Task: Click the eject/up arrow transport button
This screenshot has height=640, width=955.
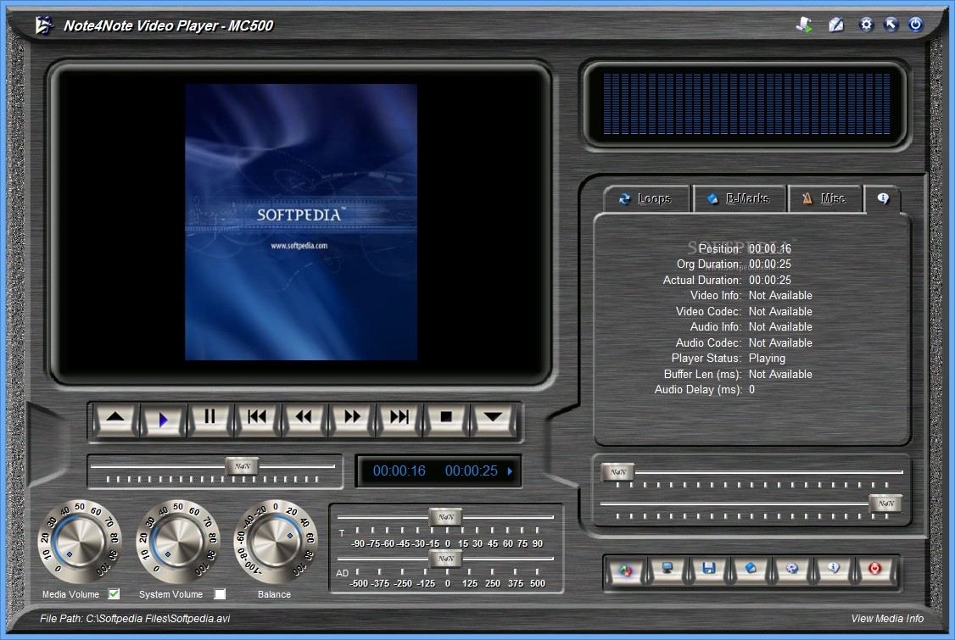Action: click(115, 419)
